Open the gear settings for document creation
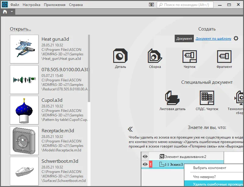Screen dimensions: 244x187 click(x=236, y=38)
